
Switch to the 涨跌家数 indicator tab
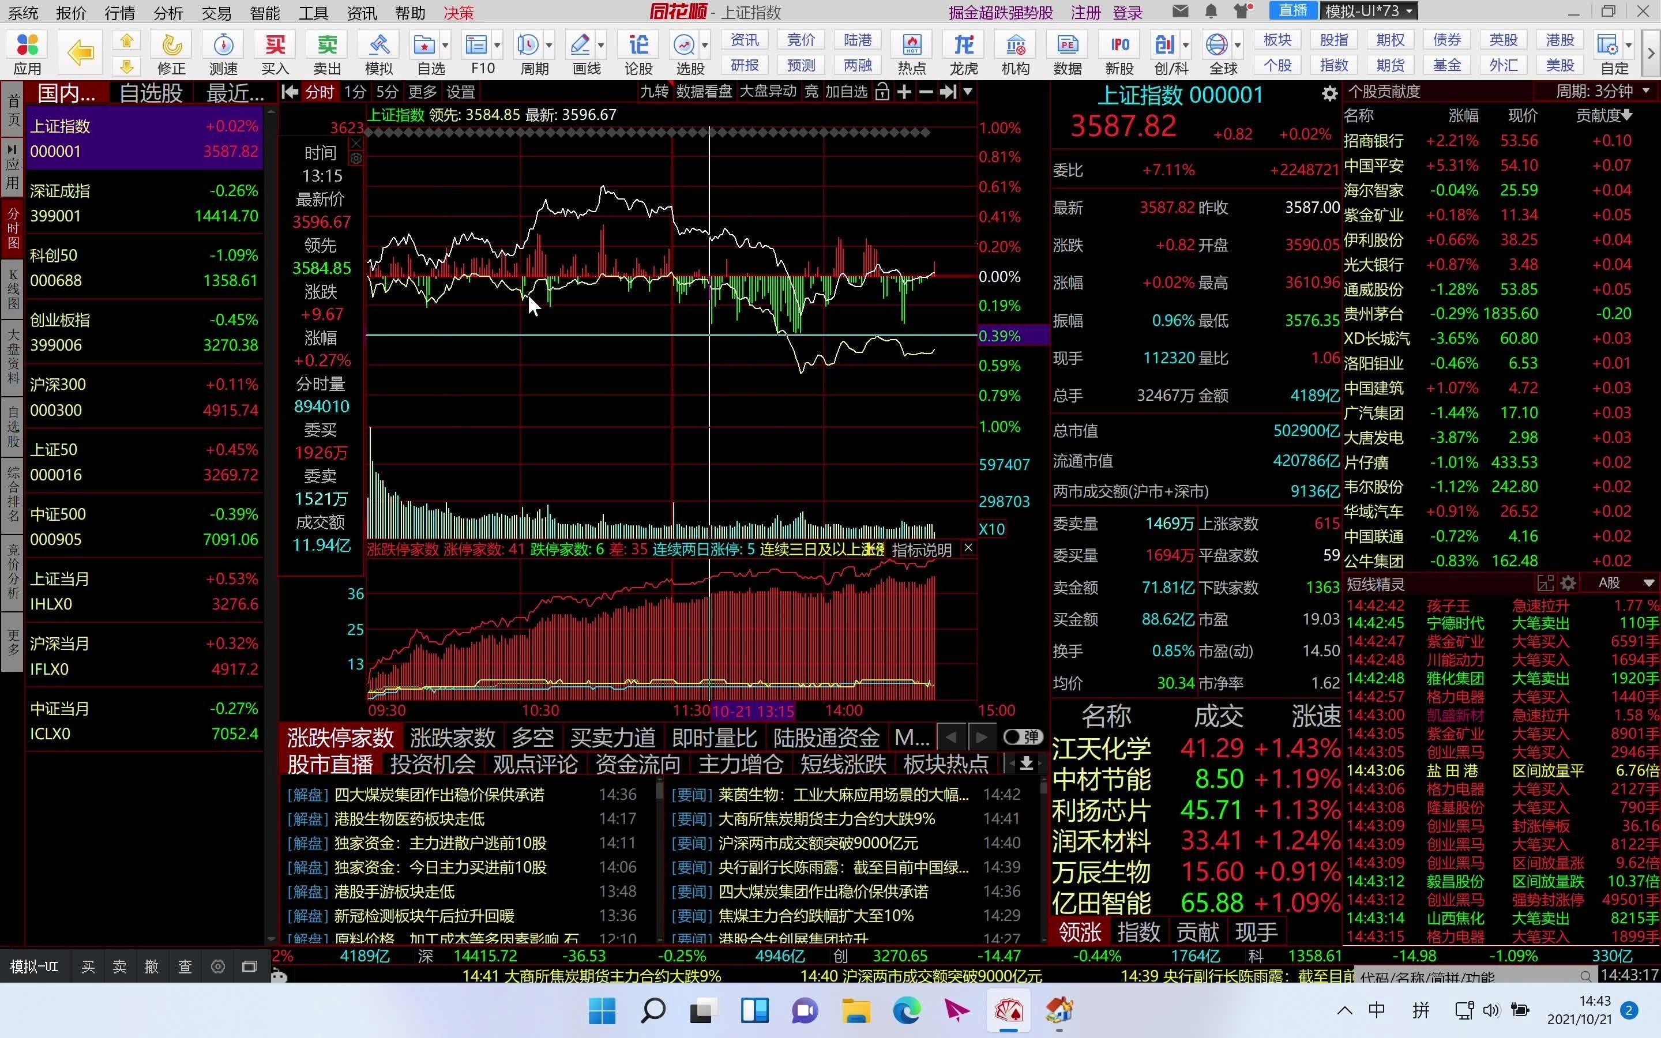(x=452, y=738)
